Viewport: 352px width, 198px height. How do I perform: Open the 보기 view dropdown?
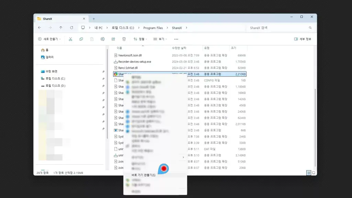[x=160, y=39]
